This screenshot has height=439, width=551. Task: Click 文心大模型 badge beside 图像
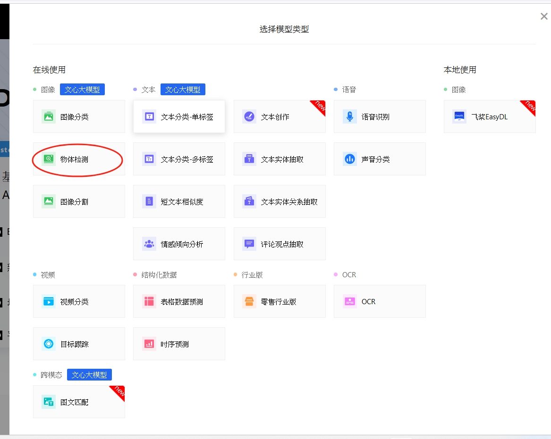[x=82, y=90]
